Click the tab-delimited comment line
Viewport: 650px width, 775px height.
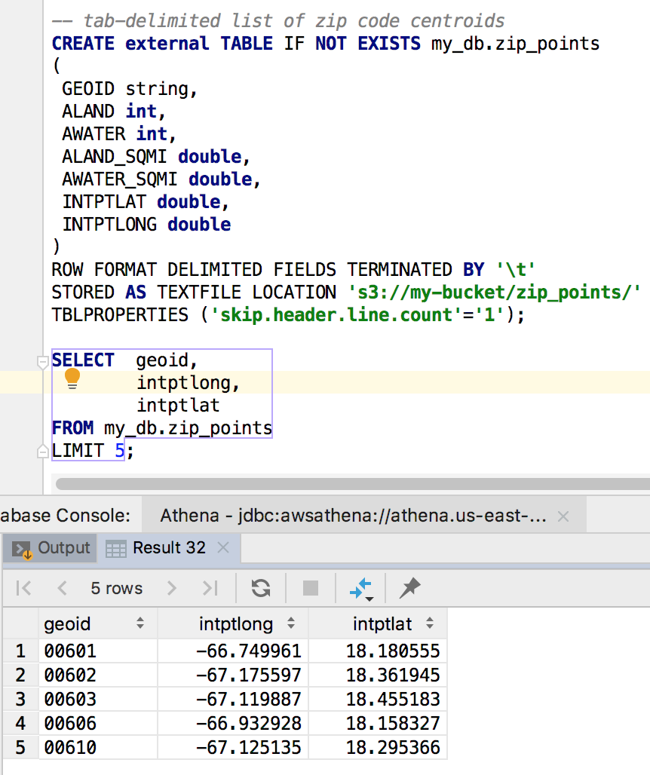coord(278,21)
